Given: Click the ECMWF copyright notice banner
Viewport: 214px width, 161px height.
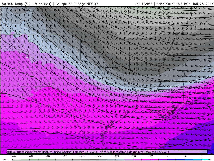Looking at the screenshot, I should click(107, 152).
